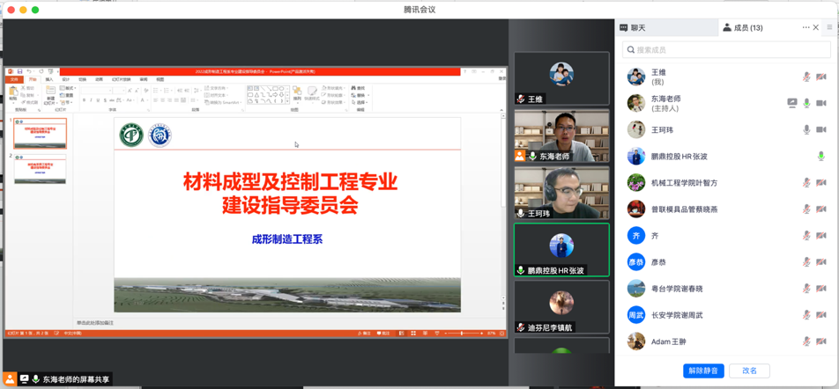The height and width of the screenshot is (389, 839).
Task: Expand the panel menu at far right of tabs
Action: 829,27
